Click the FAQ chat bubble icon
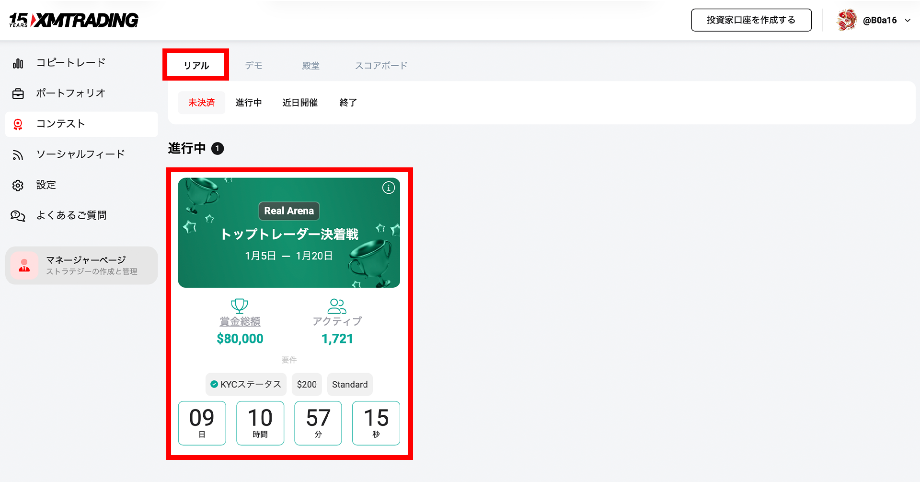The image size is (920, 482). (x=18, y=216)
